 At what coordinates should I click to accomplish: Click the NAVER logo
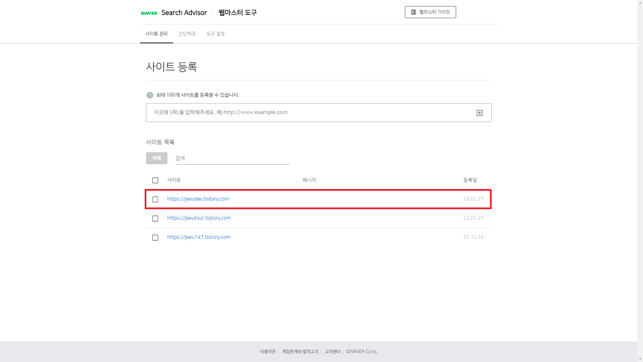point(149,13)
